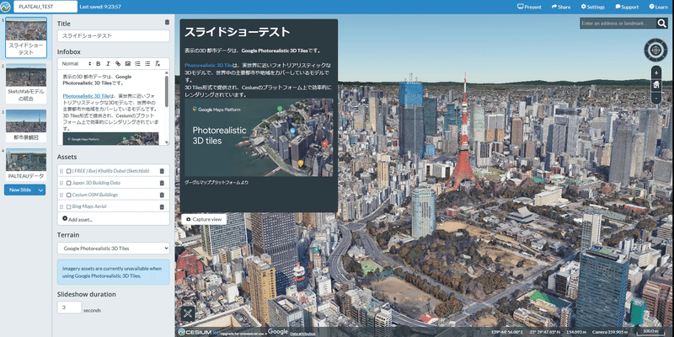Grab the drag handle of Cesium OSM Buildings
This screenshot has height=337, width=674.
62,195
